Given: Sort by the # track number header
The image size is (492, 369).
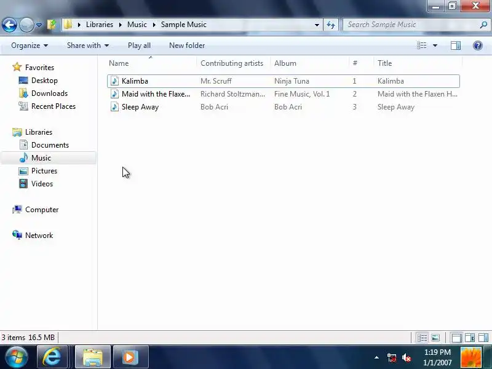Looking at the screenshot, I should 355,63.
